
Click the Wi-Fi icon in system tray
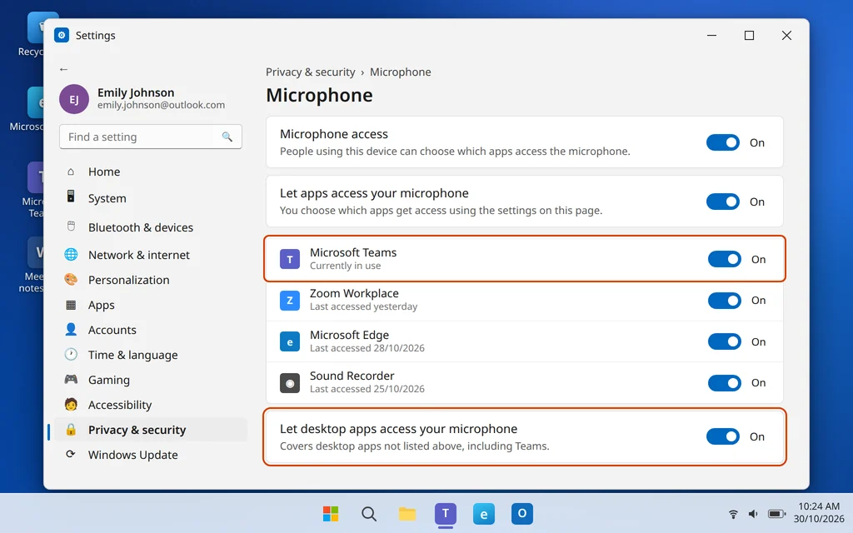pyautogui.click(x=733, y=514)
